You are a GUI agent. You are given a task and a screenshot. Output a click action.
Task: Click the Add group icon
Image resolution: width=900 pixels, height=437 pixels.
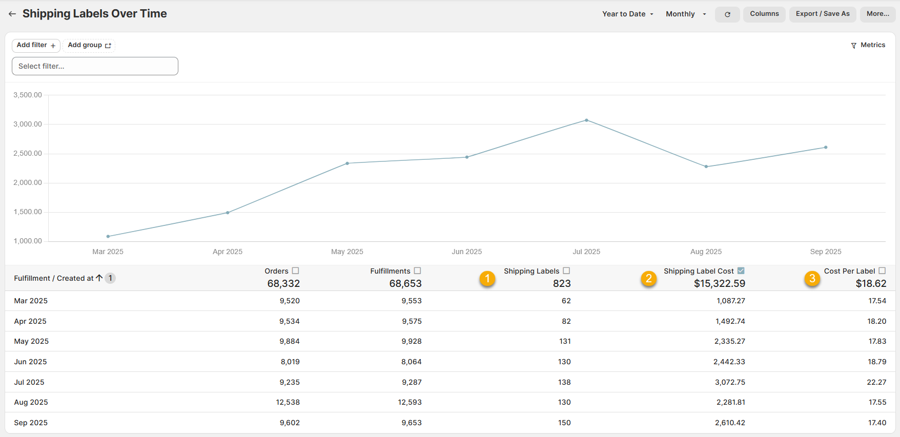[x=108, y=46]
